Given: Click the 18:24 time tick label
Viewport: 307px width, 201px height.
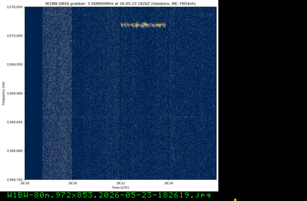Looking at the screenshot, I should (x=168, y=183).
